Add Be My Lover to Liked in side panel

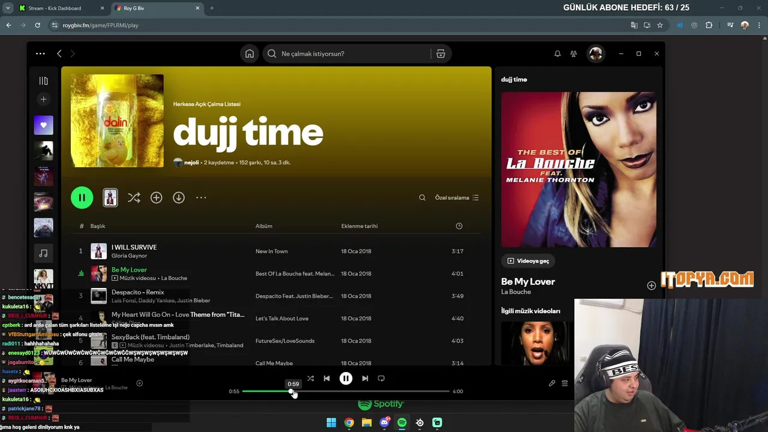coord(651,286)
